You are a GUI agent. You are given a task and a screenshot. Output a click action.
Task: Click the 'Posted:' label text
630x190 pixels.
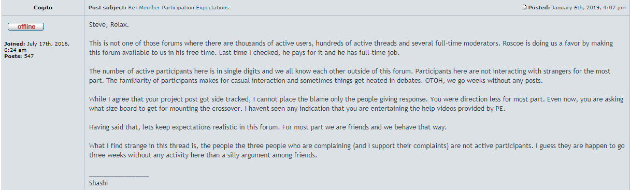click(x=539, y=8)
